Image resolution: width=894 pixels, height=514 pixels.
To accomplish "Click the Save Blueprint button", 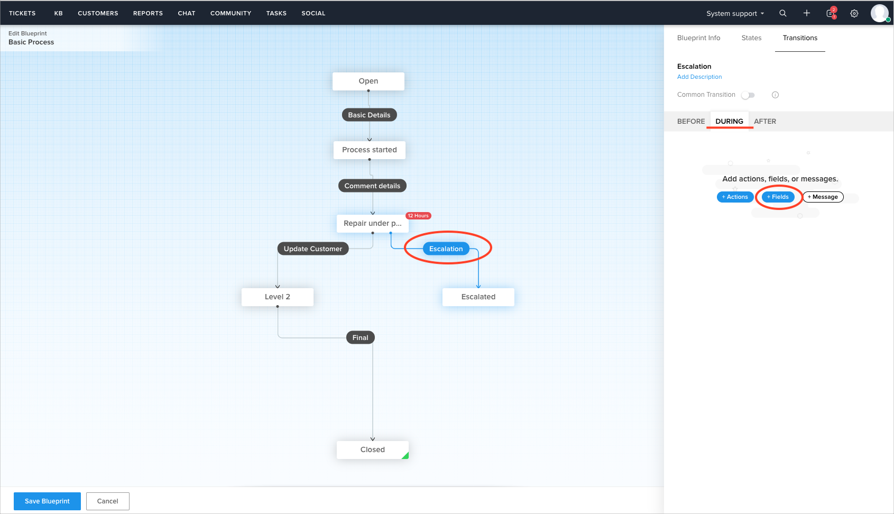I will (x=47, y=501).
